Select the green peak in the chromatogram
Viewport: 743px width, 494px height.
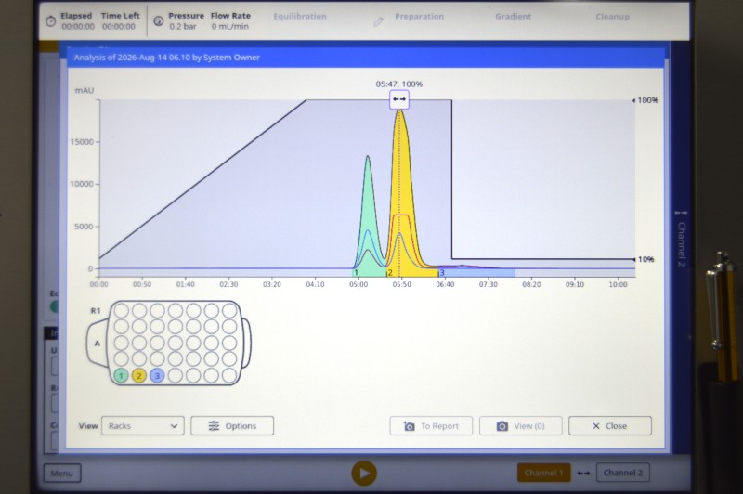tap(368, 214)
